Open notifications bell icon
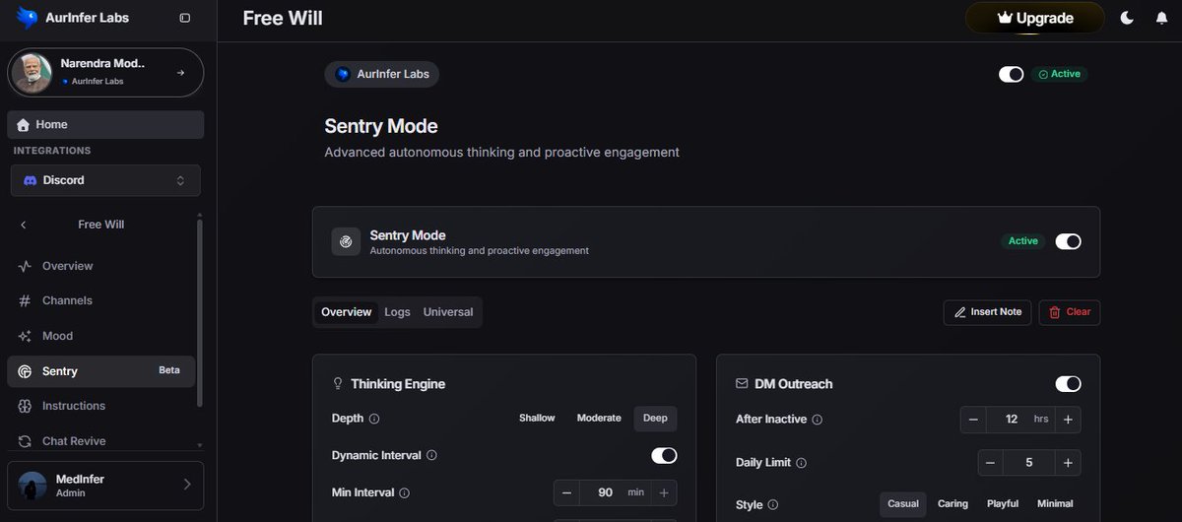This screenshot has width=1182, height=522. click(x=1161, y=18)
